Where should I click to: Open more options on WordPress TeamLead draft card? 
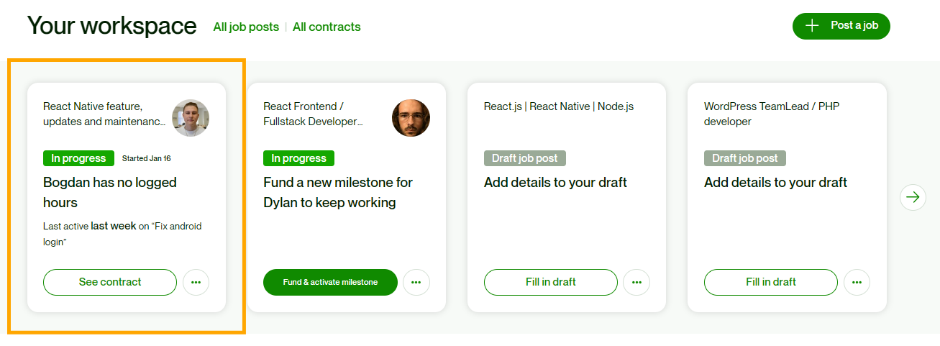point(856,283)
